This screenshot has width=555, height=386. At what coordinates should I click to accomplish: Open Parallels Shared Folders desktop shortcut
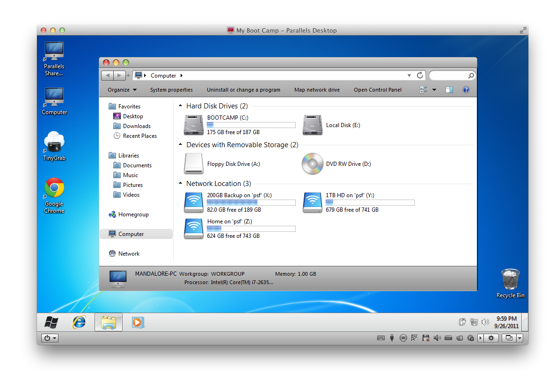click(x=54, y=59)
